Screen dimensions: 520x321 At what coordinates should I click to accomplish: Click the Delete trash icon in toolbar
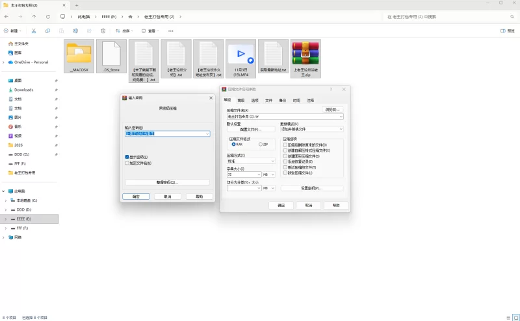pos(103,30)
